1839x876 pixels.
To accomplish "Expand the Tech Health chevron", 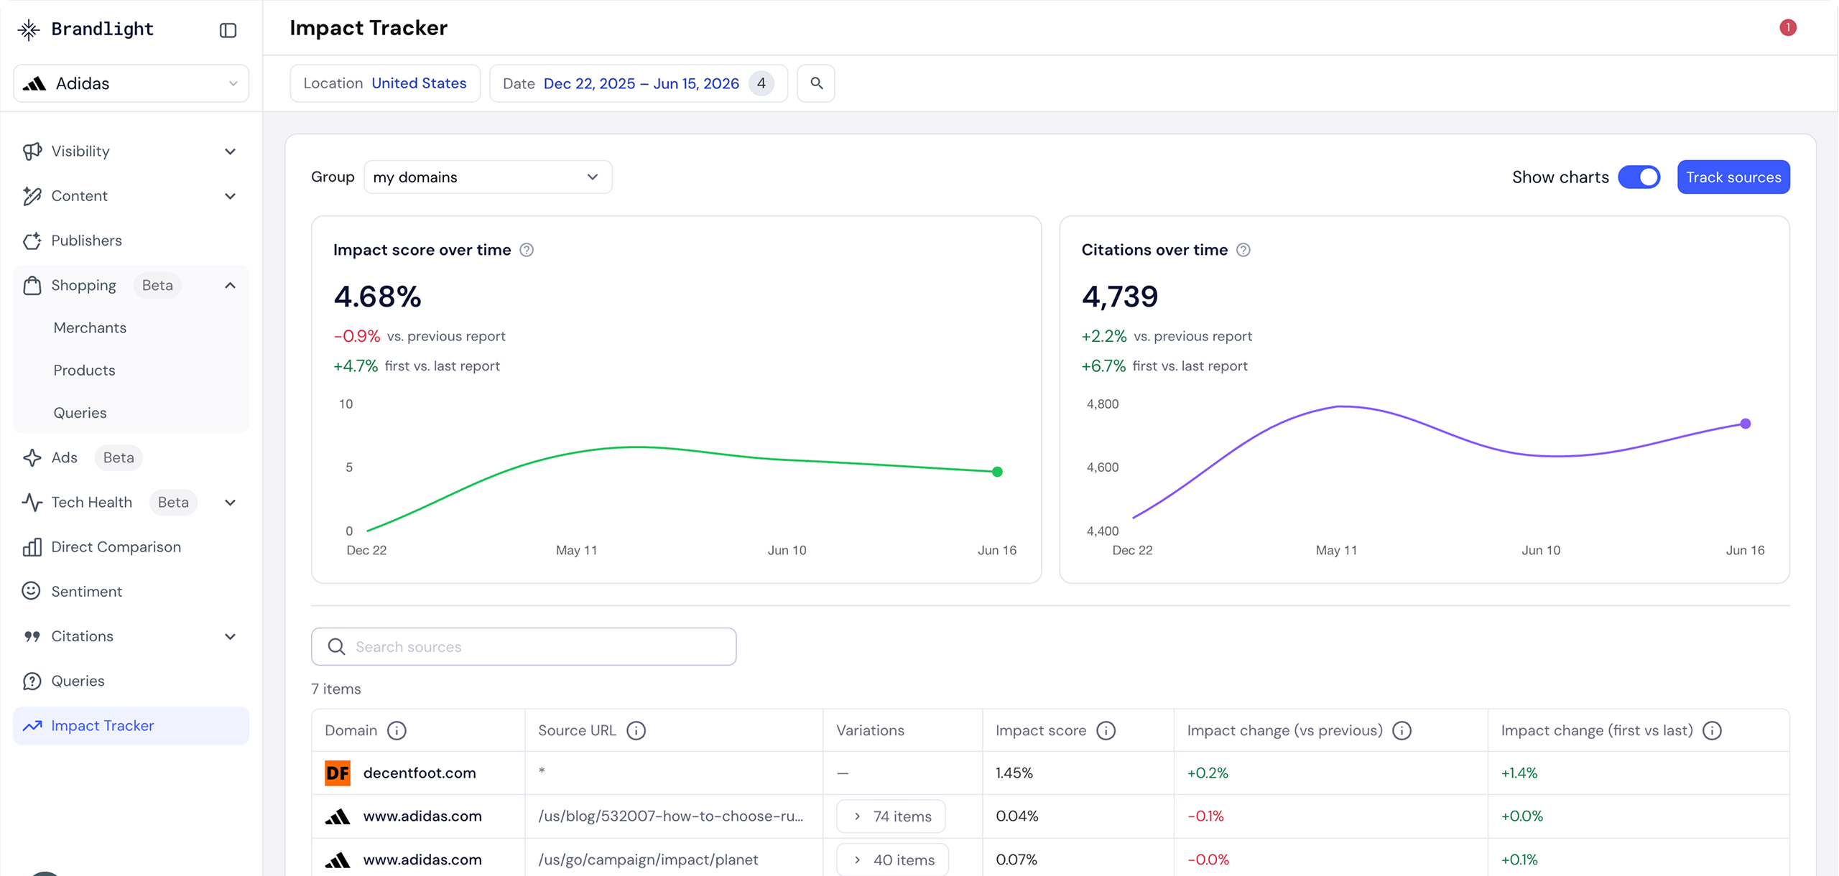I will point(230,502).
